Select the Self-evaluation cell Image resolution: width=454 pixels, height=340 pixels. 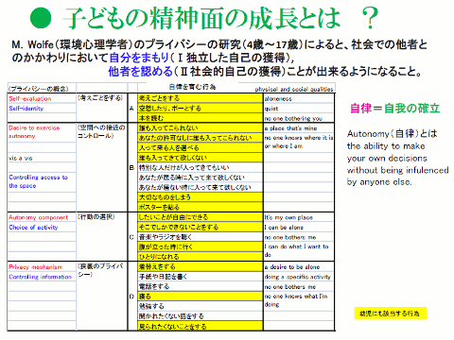(x=42, y=98)
